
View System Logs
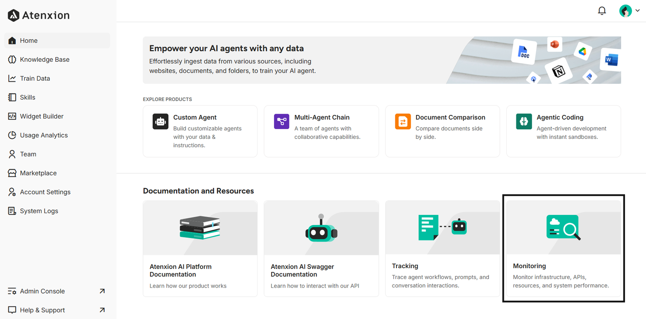57,211
